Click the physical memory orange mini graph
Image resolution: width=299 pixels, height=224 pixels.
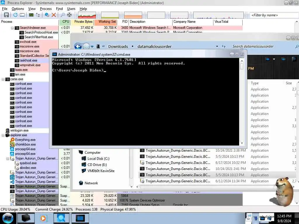click(133, 15)
